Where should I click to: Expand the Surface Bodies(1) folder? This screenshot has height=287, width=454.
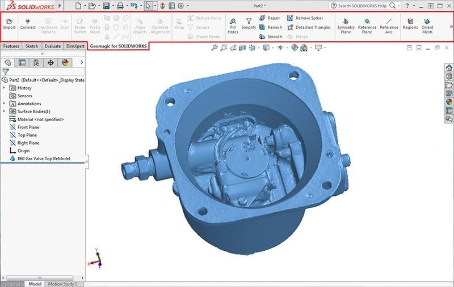5,112
